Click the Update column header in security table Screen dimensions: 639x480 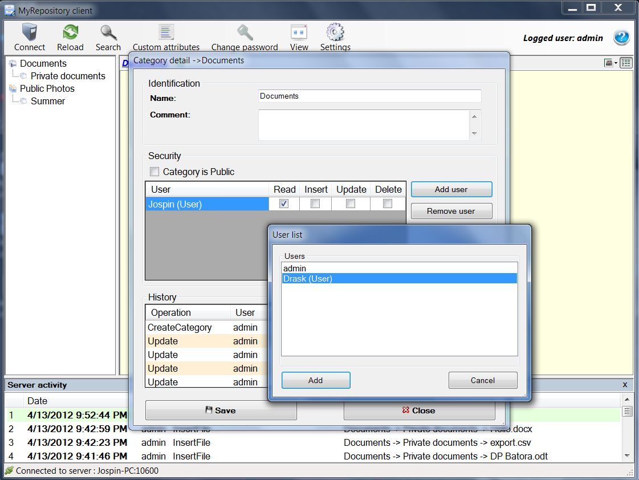click(x=351, y=189)
